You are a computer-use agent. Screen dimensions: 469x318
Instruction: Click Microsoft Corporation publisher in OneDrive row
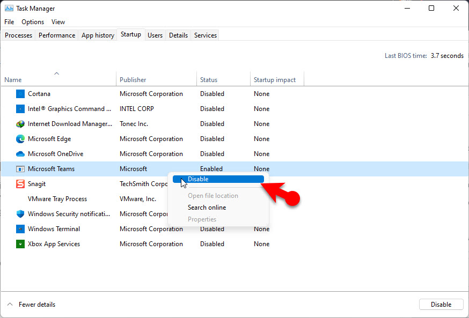click(151, 154)
